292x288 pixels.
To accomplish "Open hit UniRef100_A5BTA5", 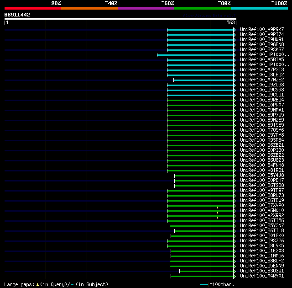I will [x=262, y=60].
